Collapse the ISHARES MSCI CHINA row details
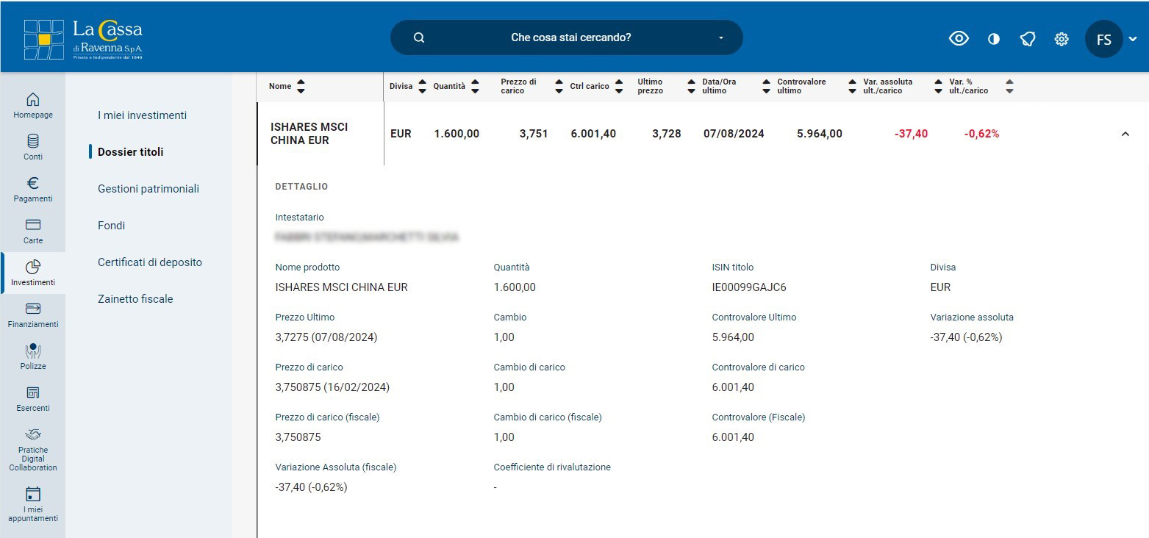1149x538 pixels. coord(1125,134)
